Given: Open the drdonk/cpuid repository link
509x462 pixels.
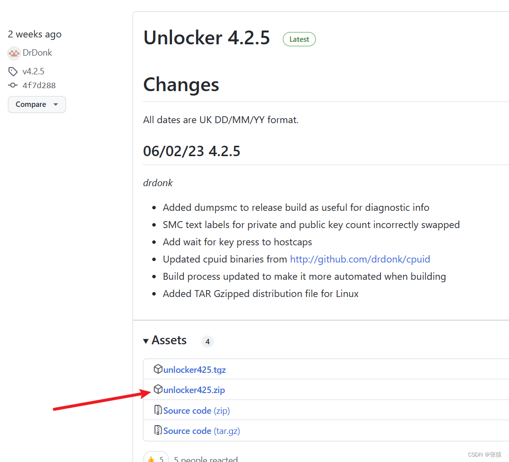Looking at the screenshot, I should click(360, 259).
